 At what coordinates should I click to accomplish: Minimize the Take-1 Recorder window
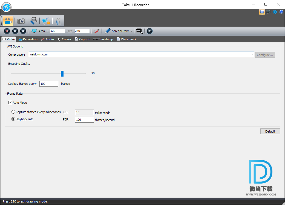[x=254, y=4]
